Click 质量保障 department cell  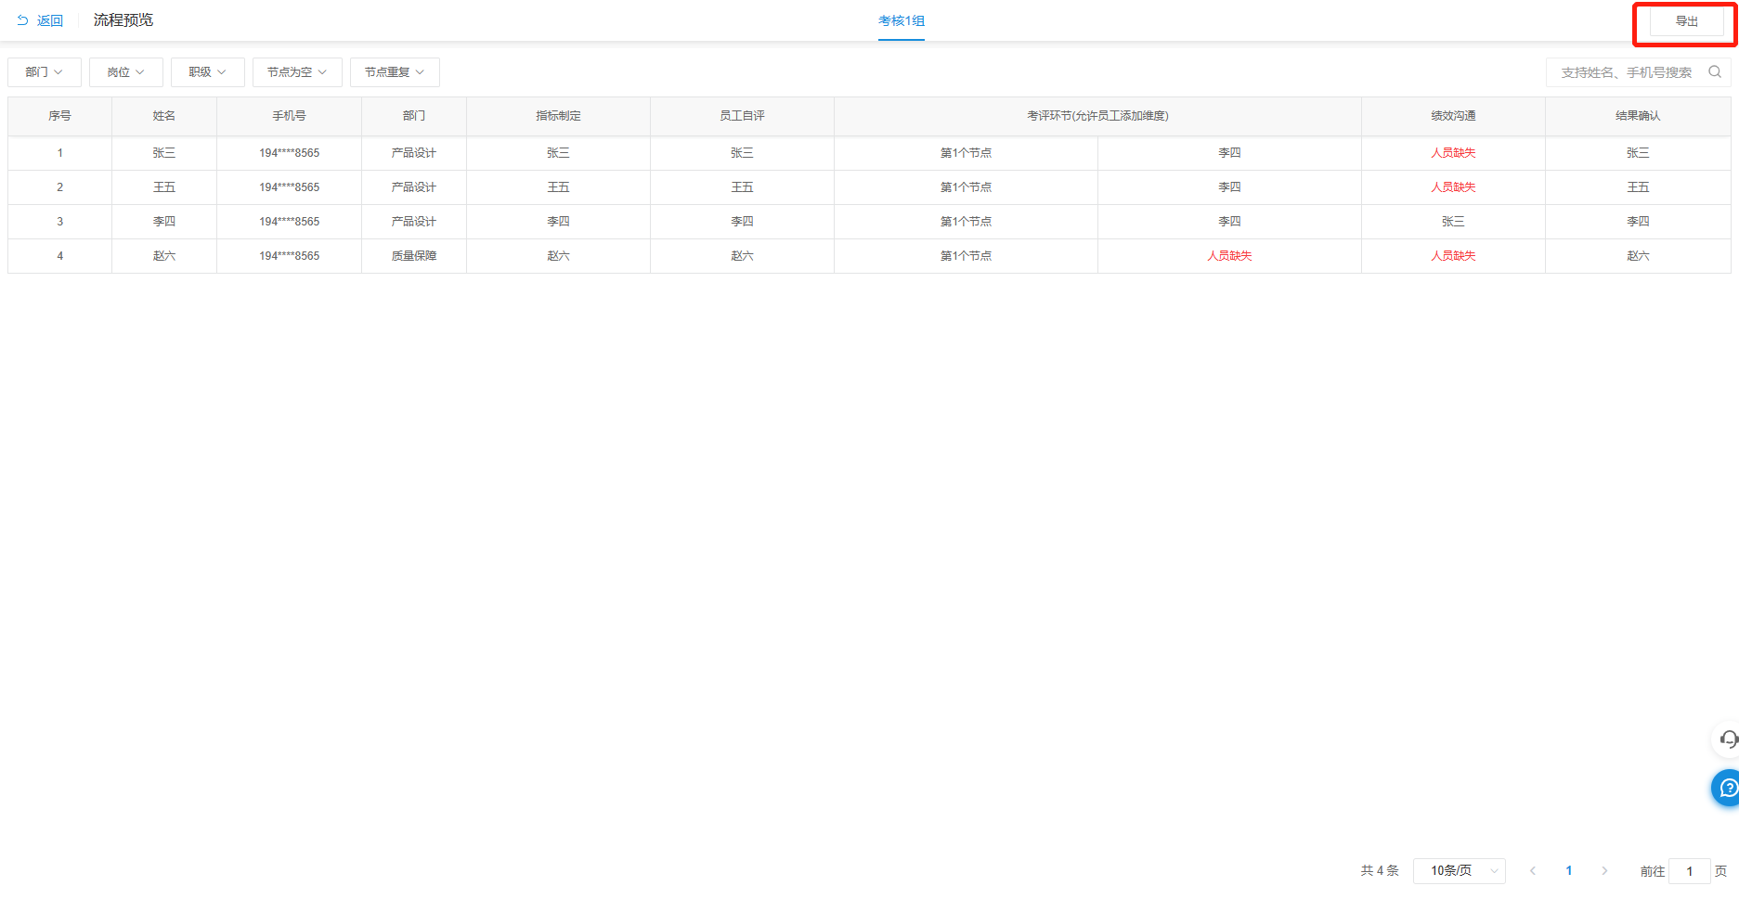click(x=414, y=256)
